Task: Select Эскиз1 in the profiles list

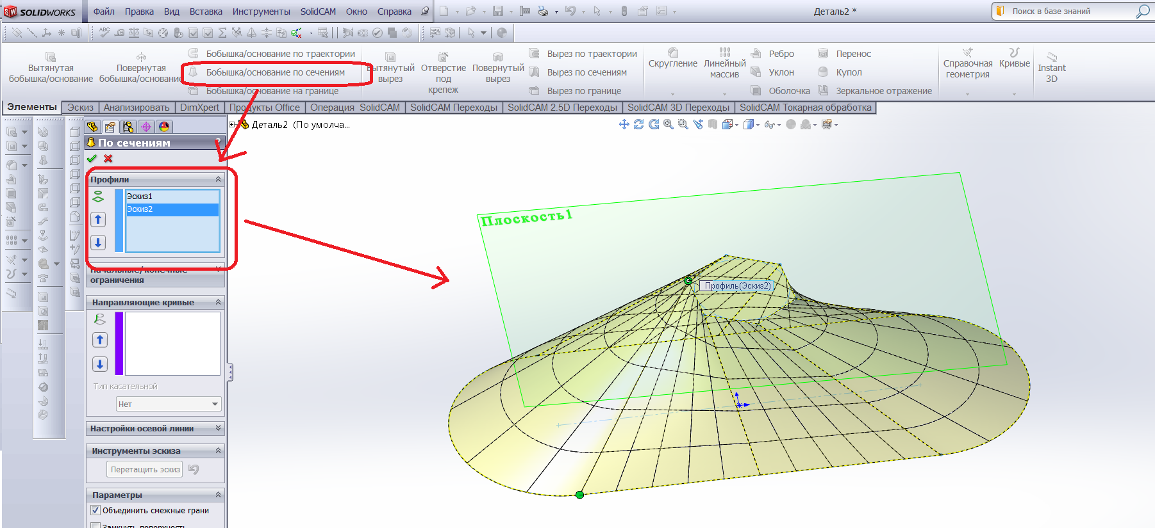Action: (x=140, y=196)
